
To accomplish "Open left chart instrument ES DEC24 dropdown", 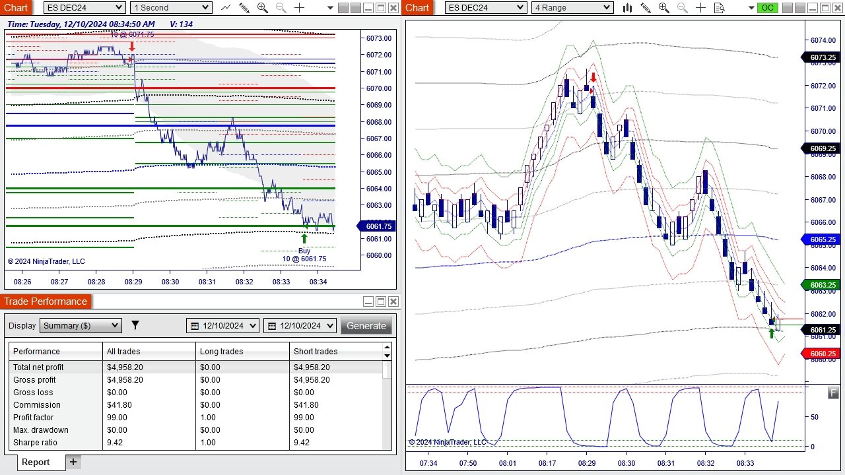I will [x=84, y=8].
